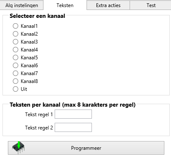Click the Uit label text
This screenshot has width=171, height=156.
pyautogui.click(x=24, y=89)
